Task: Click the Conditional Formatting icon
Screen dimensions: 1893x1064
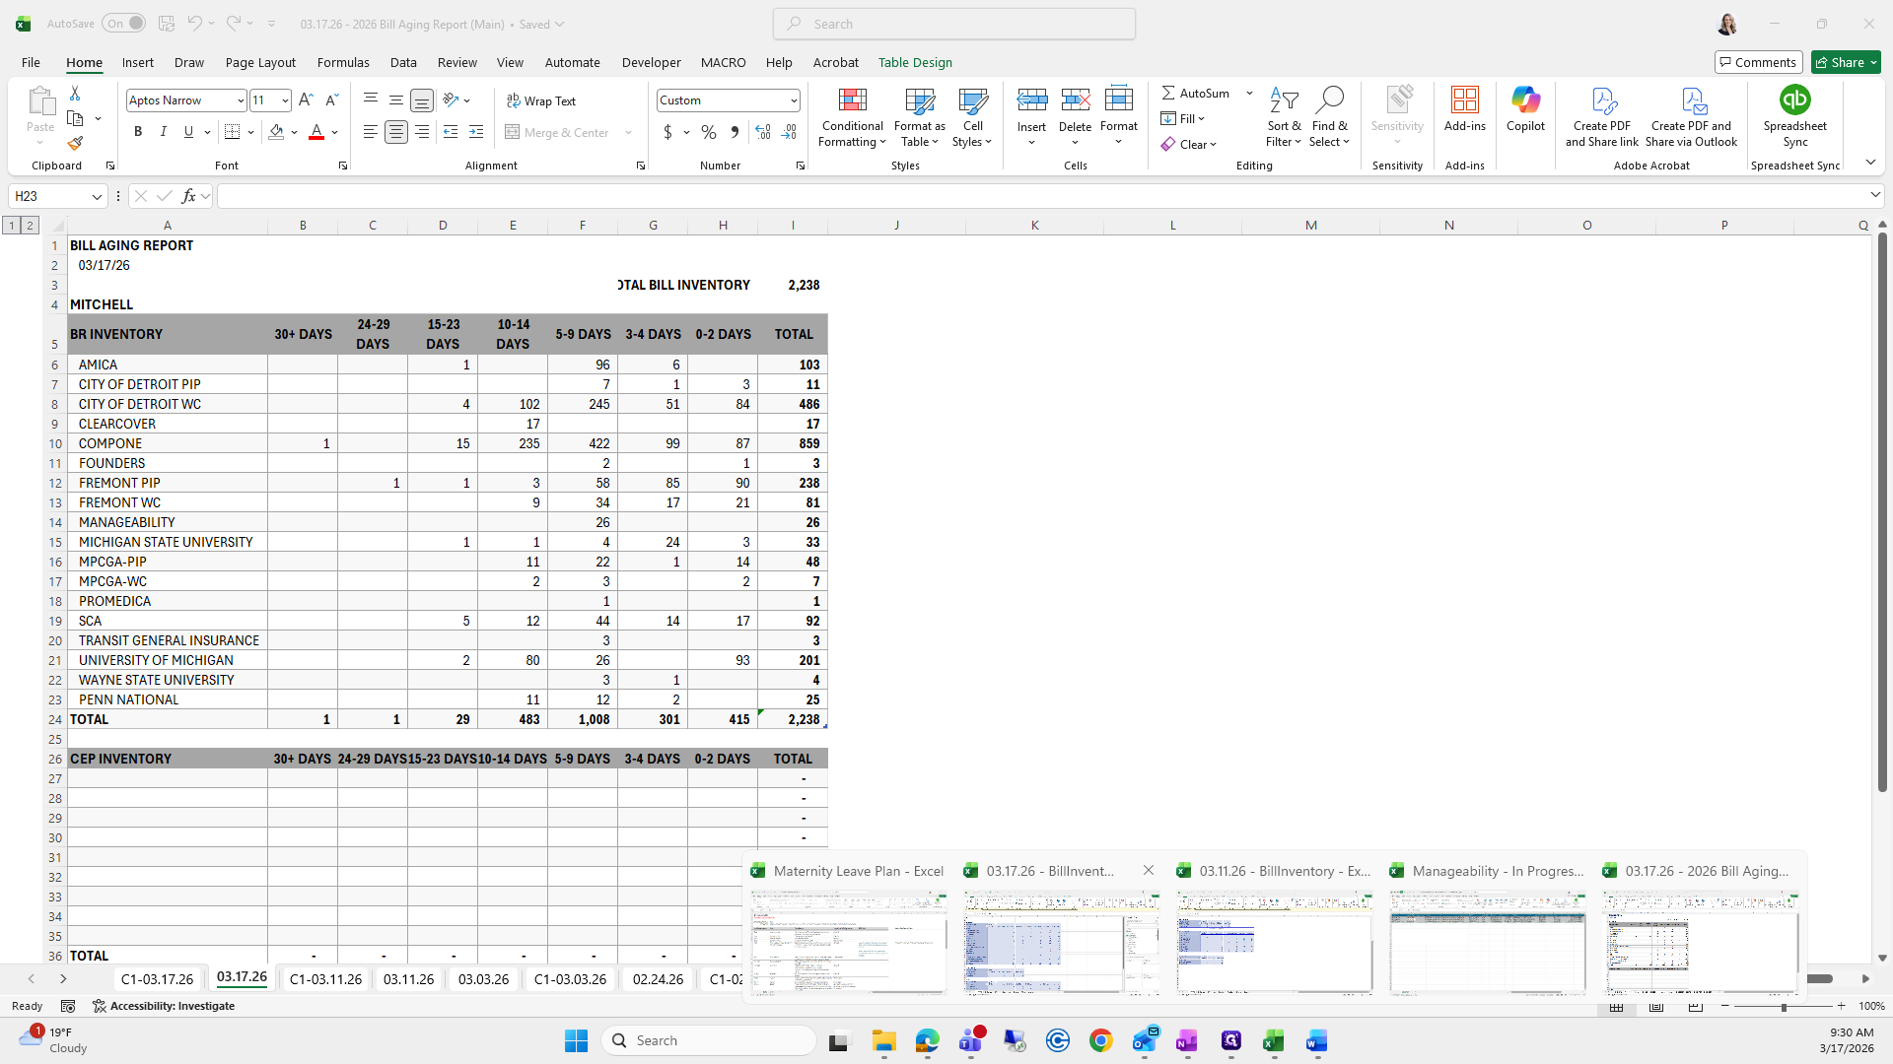Action: [x=852, y=100]
